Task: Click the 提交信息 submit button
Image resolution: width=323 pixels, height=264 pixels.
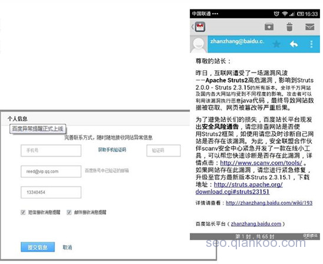Action: click(x=38, y=247)
